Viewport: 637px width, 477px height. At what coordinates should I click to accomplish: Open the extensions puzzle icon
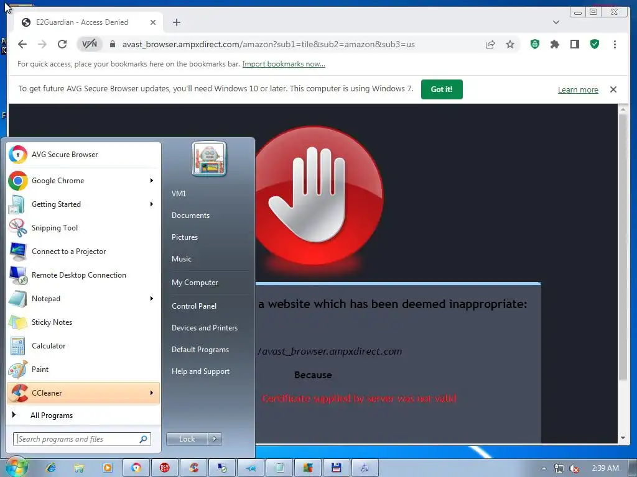point(554,44)
